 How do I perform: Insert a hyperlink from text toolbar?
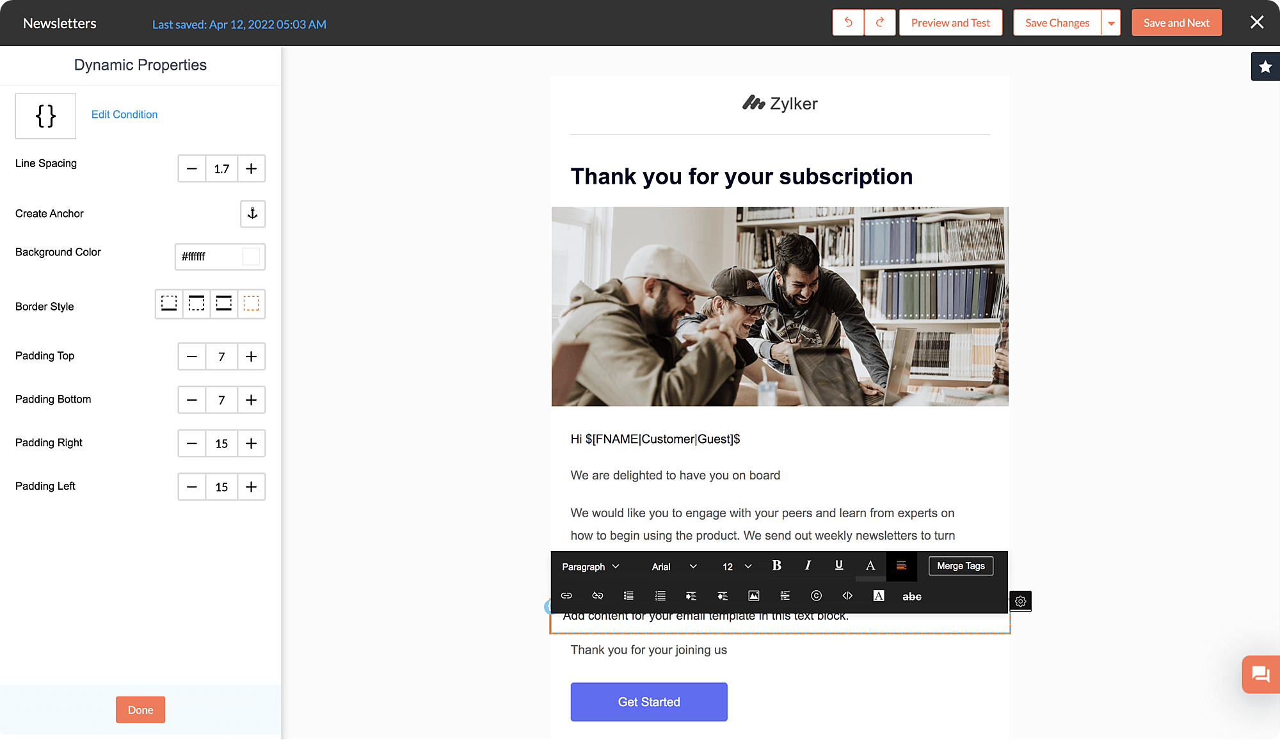coord(566,596)
